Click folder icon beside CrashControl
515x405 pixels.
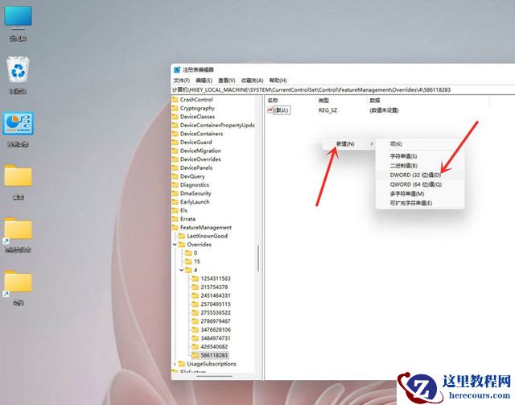[175, 99]
